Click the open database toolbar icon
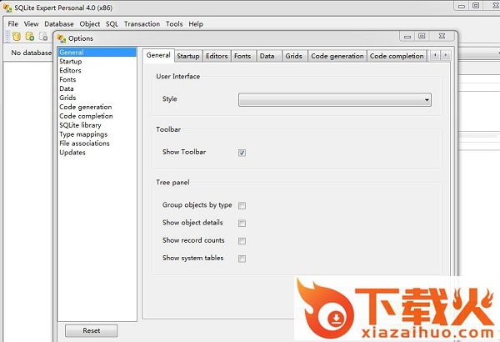This screenshot has height=342, width=500. click(30, 37)
